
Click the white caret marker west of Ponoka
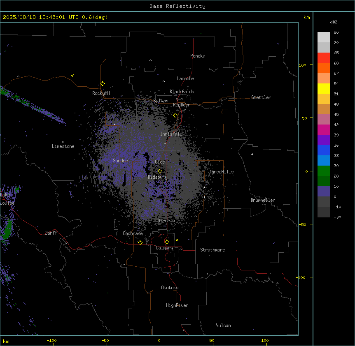coord(150,60)
